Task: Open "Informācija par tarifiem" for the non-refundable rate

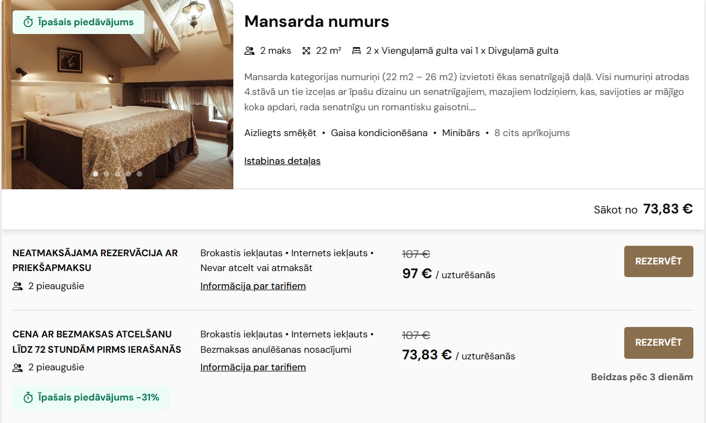Action: pos(253,286)
